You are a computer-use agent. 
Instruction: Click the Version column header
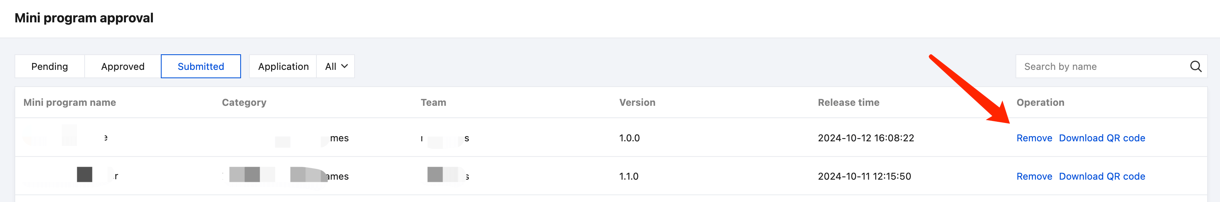tap(637, 103)
